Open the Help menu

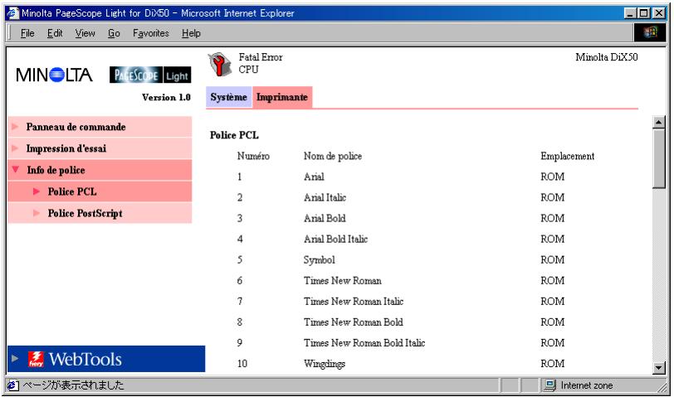(191, 33)
